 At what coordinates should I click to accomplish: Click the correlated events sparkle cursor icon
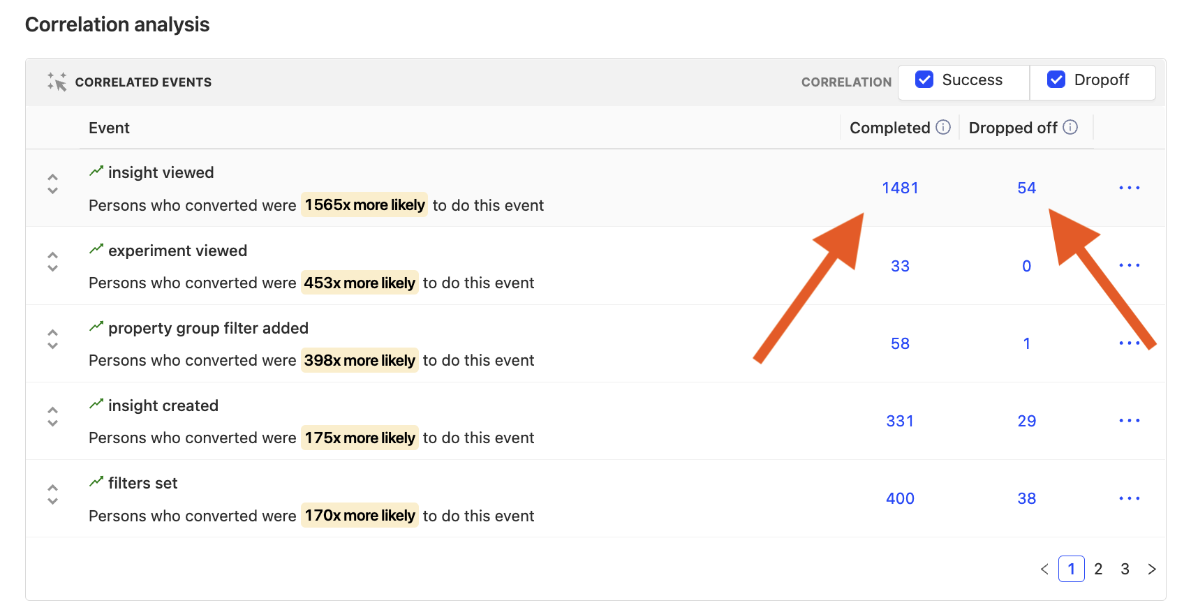pyautogui.click(x=57, y=82)
